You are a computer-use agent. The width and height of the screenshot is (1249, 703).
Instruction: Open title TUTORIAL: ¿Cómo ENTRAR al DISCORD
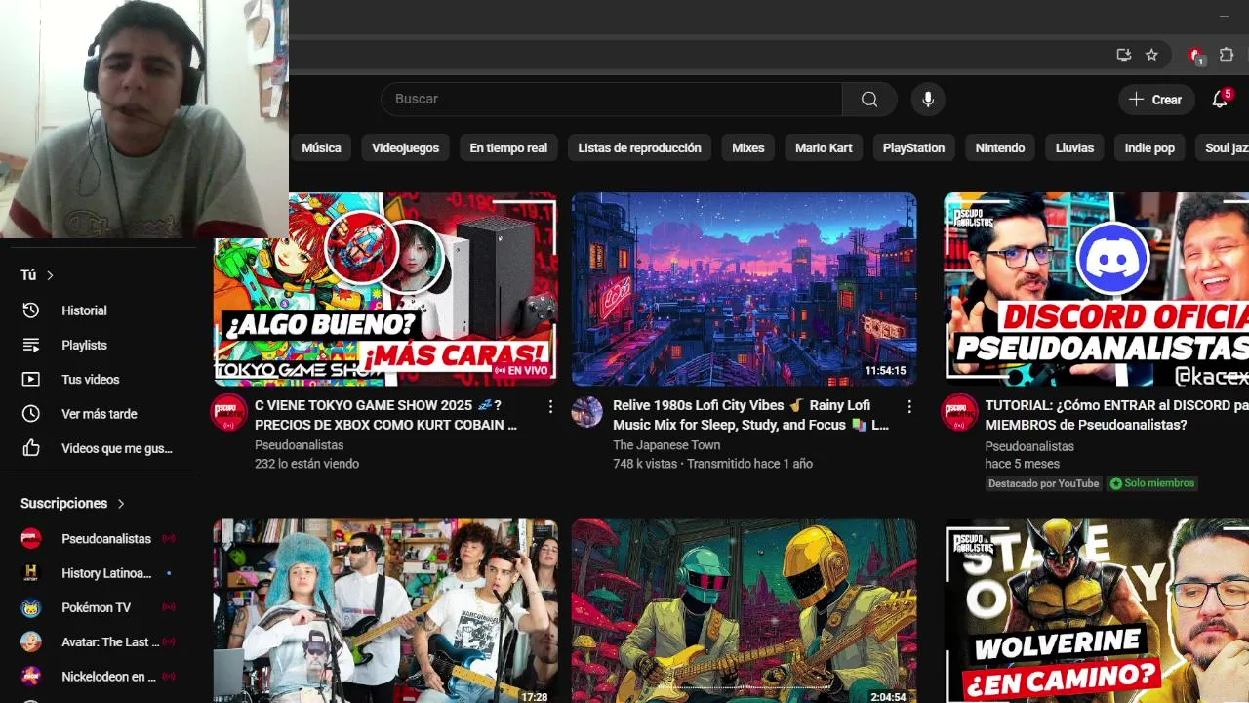[1116, 415]
